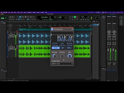Screen dimensions: 124x93
Task: Open the Groups list menu in Edit window
Action: (x=6, y=70)
